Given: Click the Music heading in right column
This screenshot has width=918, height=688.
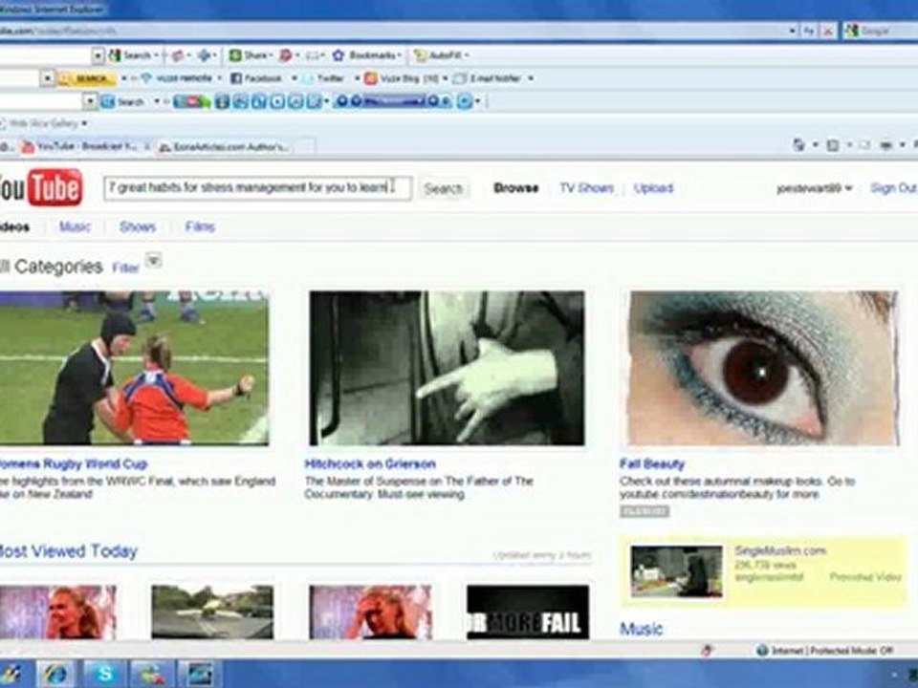Looking at the screenshot, I should point(641,629).
